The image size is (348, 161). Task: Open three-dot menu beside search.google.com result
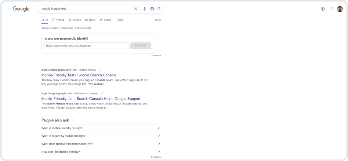[101, 70]
